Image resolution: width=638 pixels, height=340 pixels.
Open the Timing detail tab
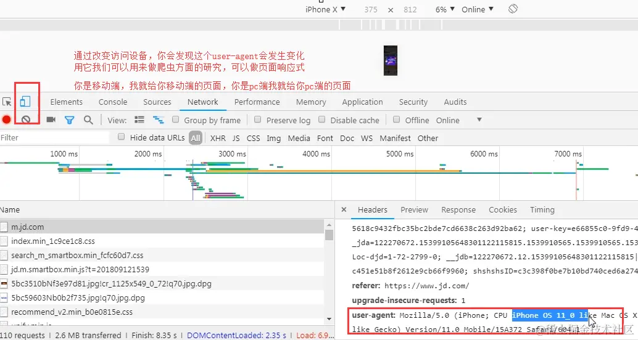point(542,209)
